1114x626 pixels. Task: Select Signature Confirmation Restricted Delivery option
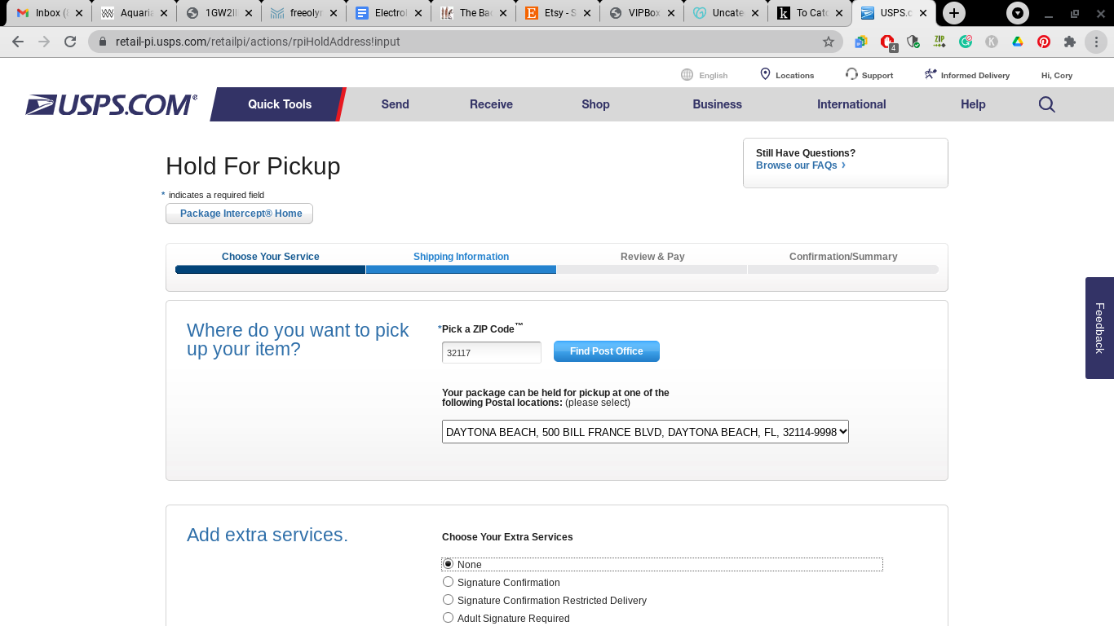(x=448, y=599)
